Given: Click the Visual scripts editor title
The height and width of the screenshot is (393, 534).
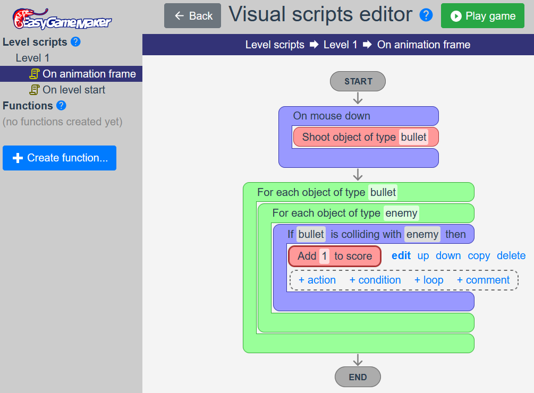Looking at the screenshot, I should point(320,14).
